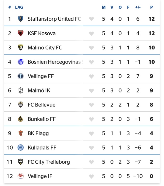Screen dimensions: 164x186
Task: Mark Bunkeflo FF as a favorite
Action: pyautogui.click(x=91, y=119)
